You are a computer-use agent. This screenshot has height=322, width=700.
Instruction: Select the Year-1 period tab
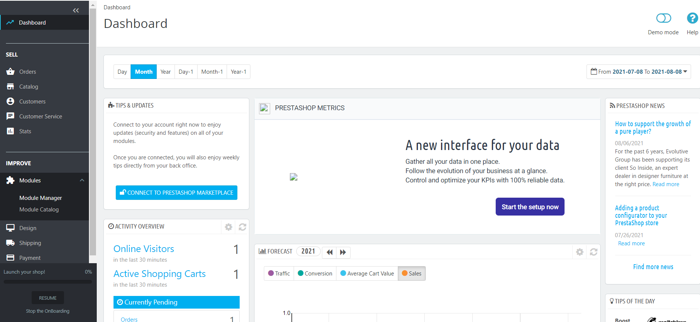[239, 72]
